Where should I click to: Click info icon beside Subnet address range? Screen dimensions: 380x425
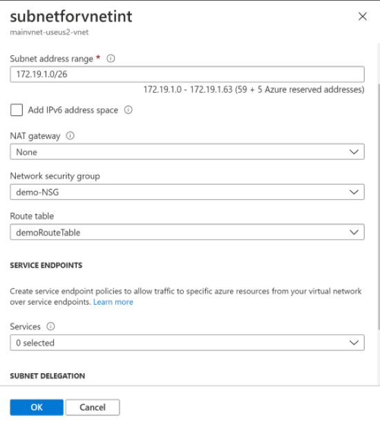[111, 59]
